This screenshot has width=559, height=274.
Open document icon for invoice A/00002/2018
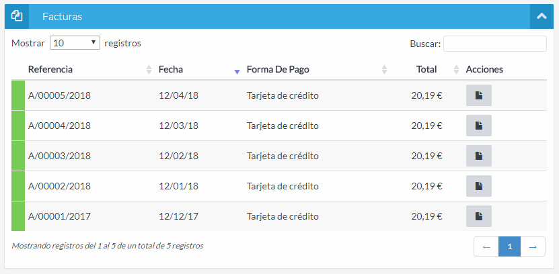[x=478, y=186]
